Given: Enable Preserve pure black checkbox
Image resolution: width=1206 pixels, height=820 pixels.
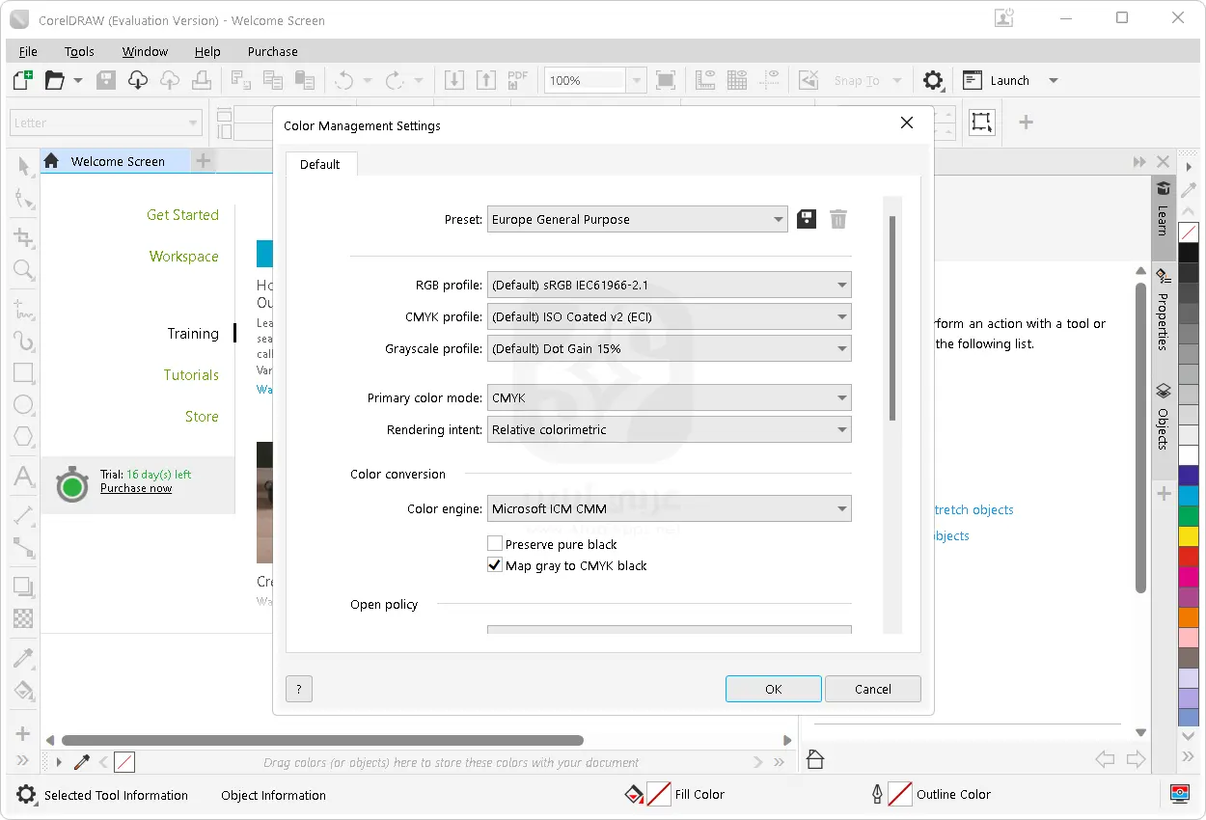Looking at the screenshot, I should [495, 544].
